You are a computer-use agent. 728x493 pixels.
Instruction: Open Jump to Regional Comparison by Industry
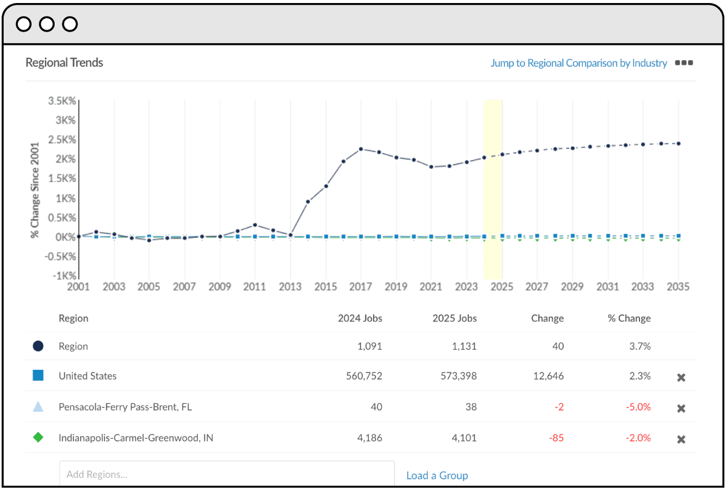[578, 62]
